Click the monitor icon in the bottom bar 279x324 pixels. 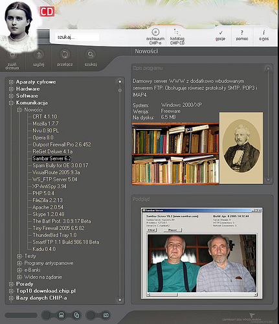(61, 315)
